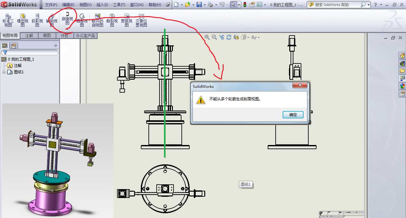Select the Model View (模型视图) tool
Screen dimensions: 406x218
tap(23, 20)
